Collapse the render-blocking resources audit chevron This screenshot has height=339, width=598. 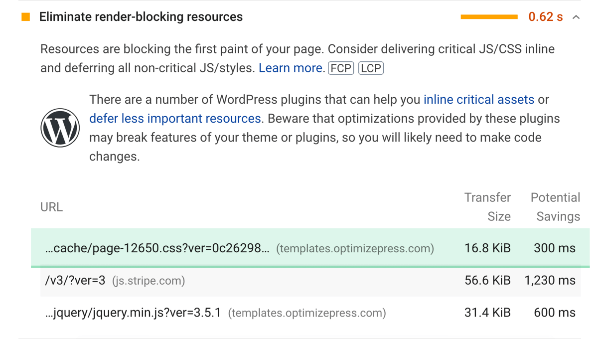[576, 17]
